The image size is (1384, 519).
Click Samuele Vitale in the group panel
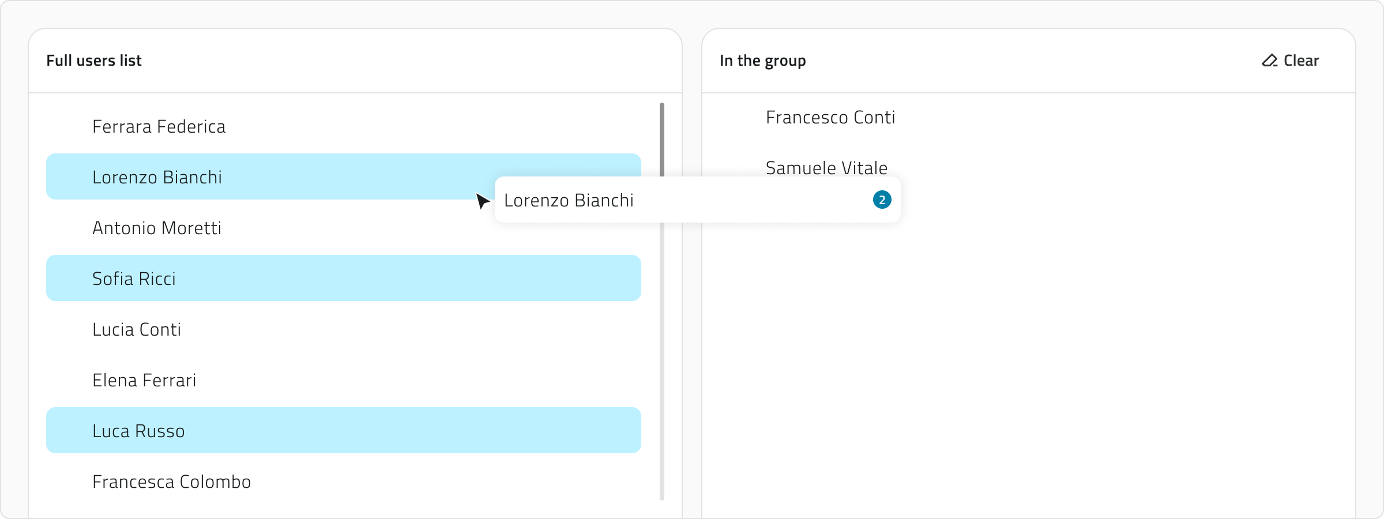click(827, 168)
